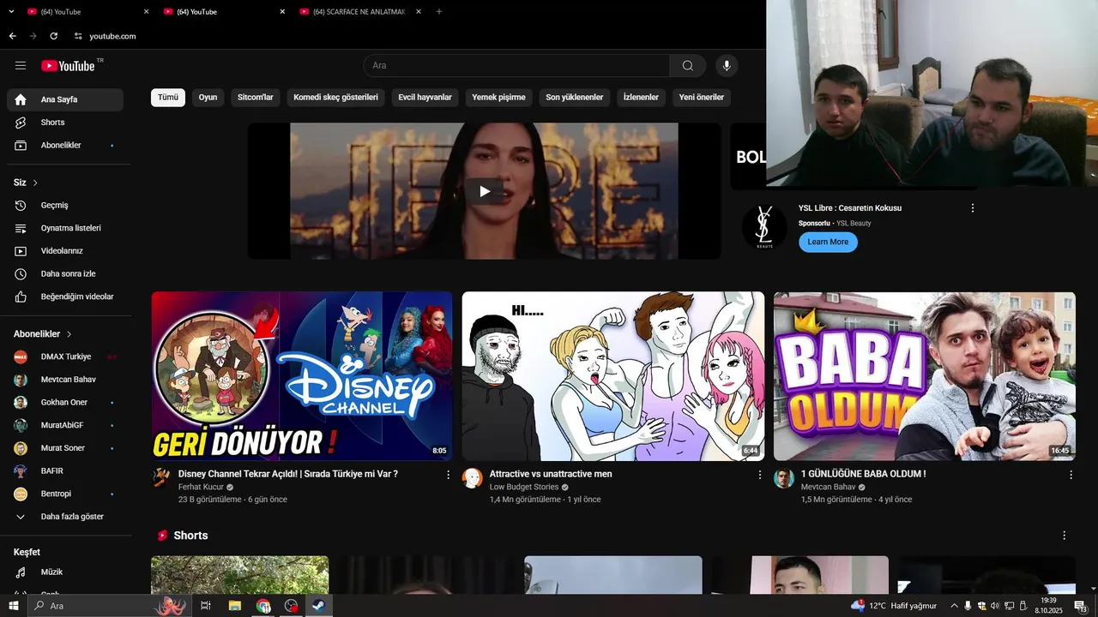The width and height of the screenshot is (1098, 617).
Task: Select the Son yüklenenler chip
Action: 575,98
